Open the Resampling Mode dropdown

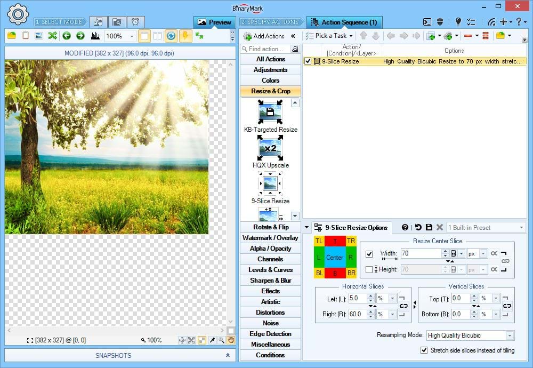tap(510, 335)
